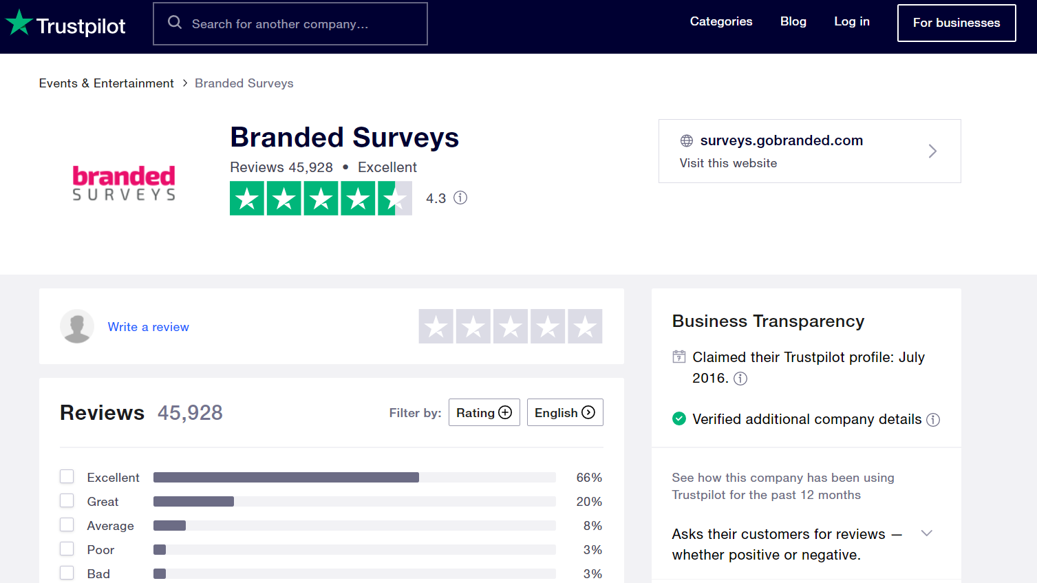The height and width of the screenshot is (583, 1037).
Task: Rate five stars in the review widget
Action: click(585, 326)
